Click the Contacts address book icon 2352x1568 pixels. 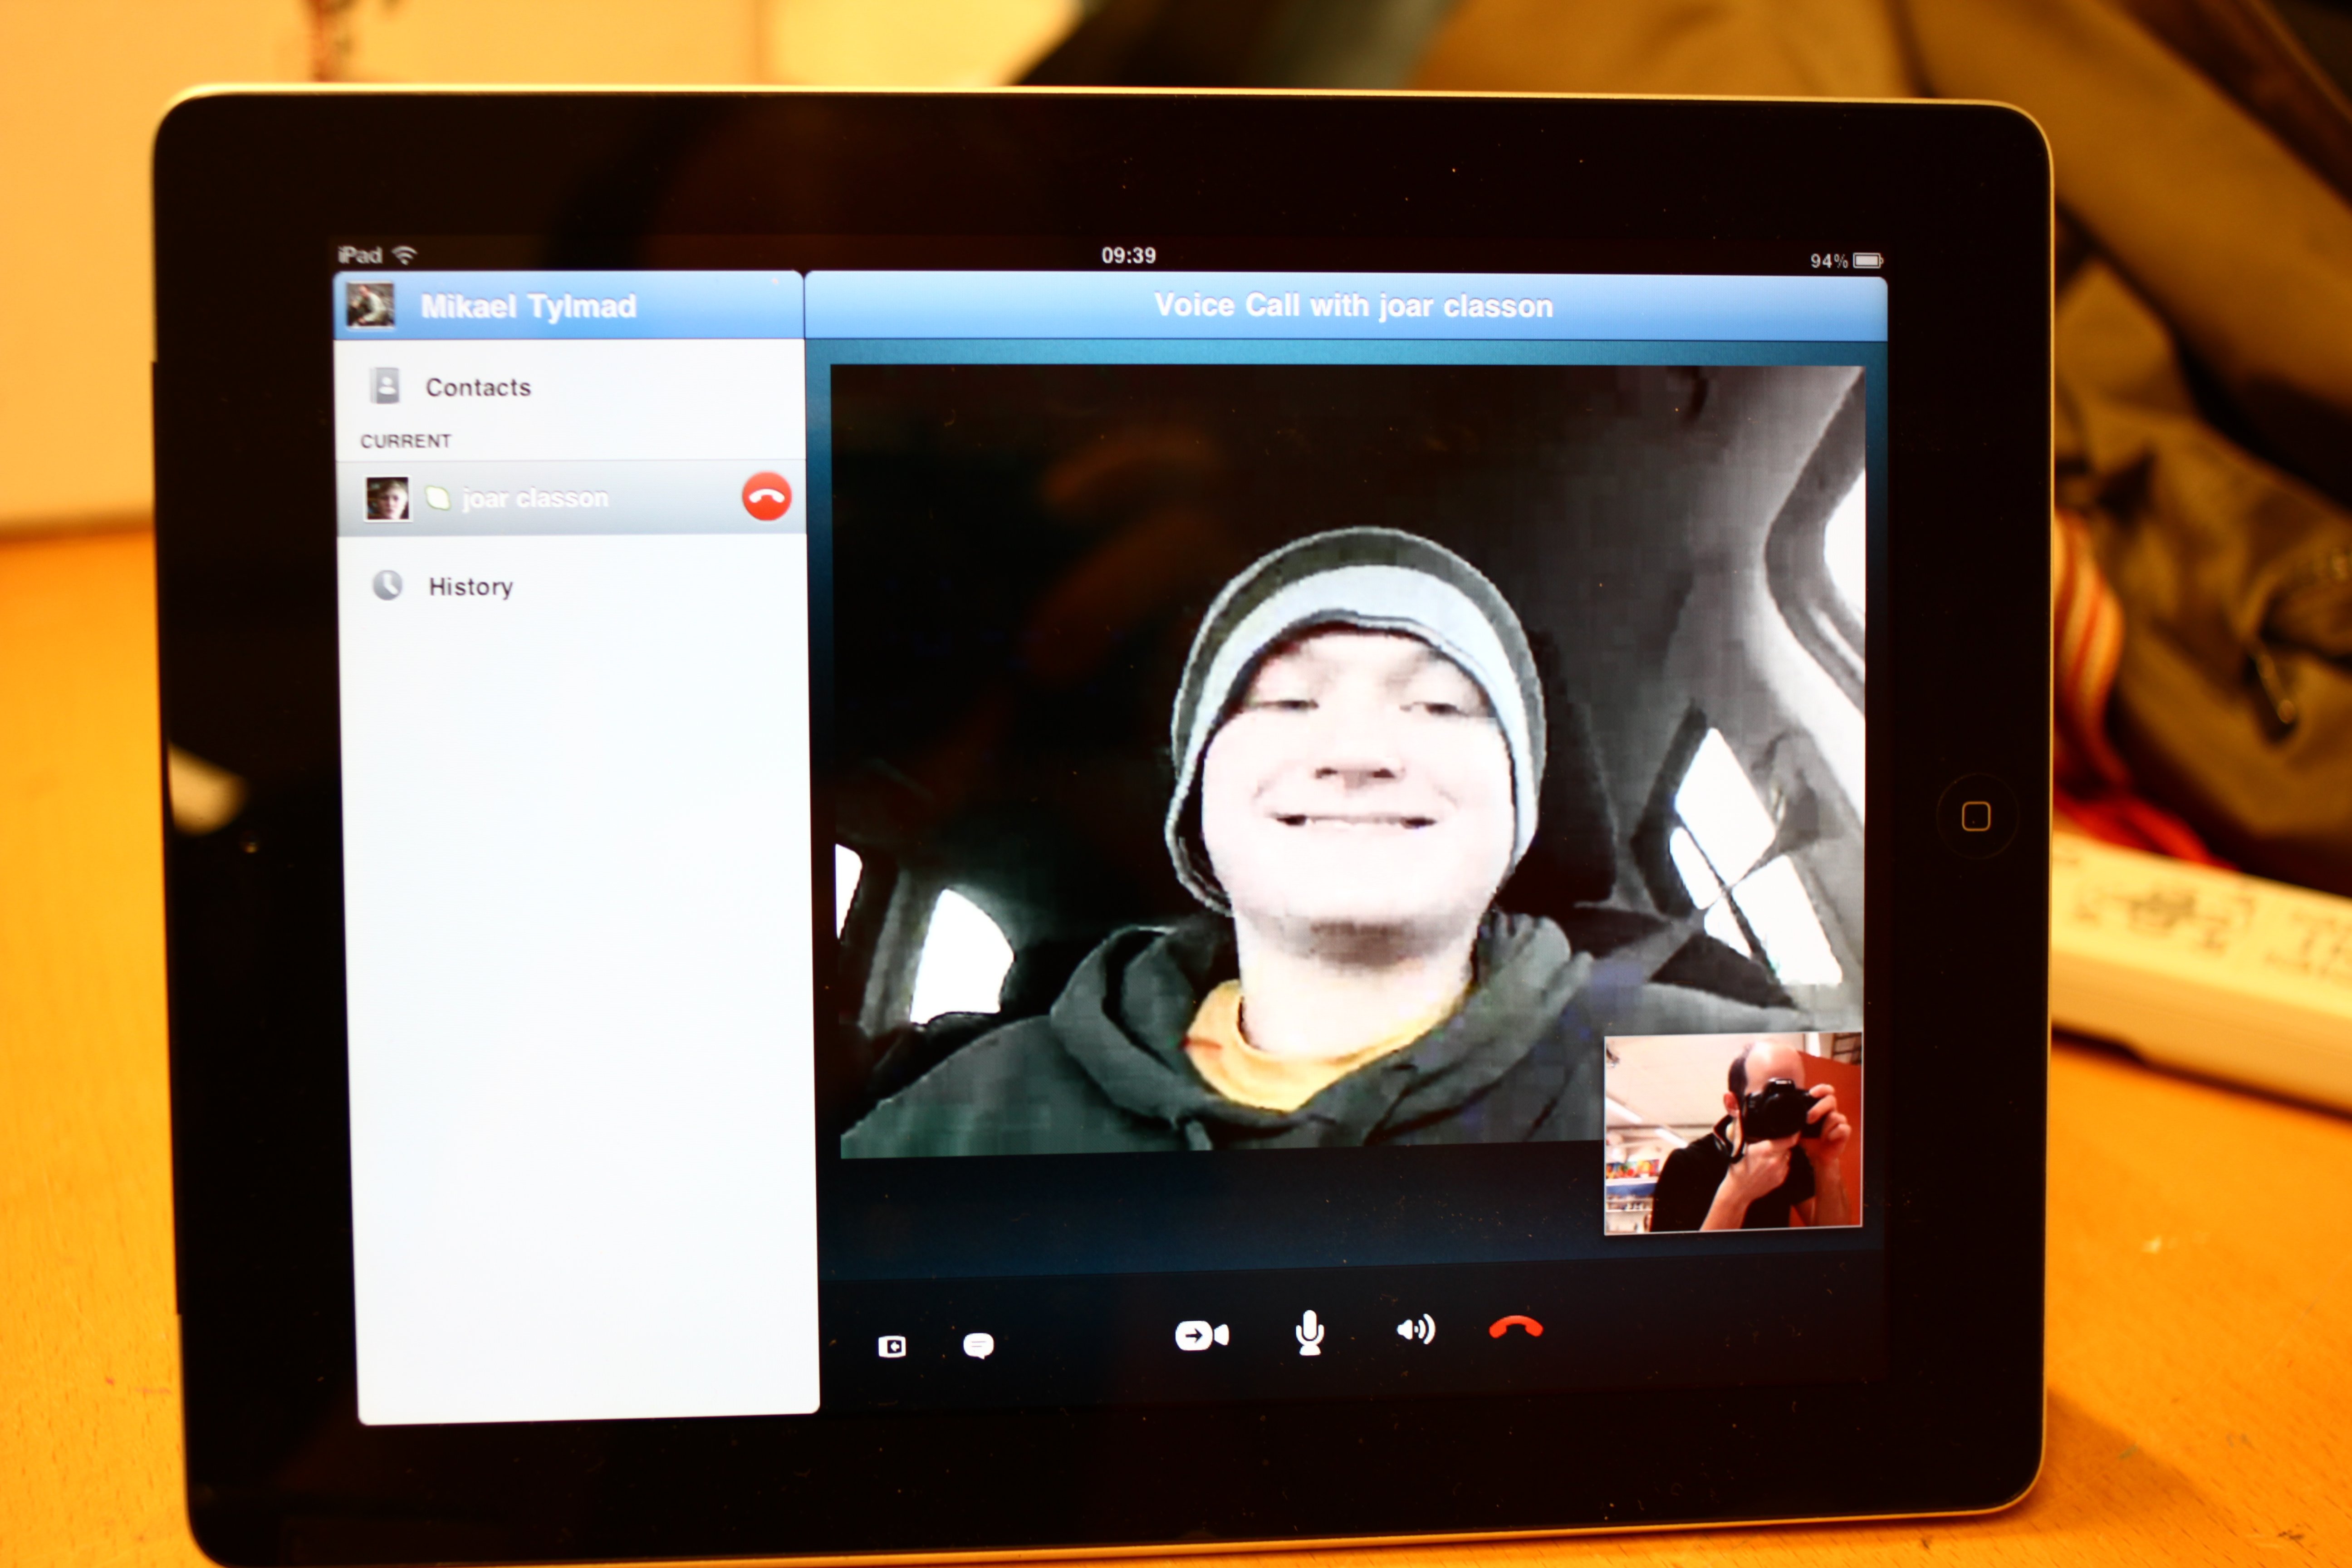(385, 385)
